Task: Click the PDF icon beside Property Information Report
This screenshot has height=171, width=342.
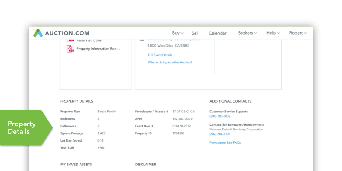Action: pyautogui.click(x=70, y=49)
